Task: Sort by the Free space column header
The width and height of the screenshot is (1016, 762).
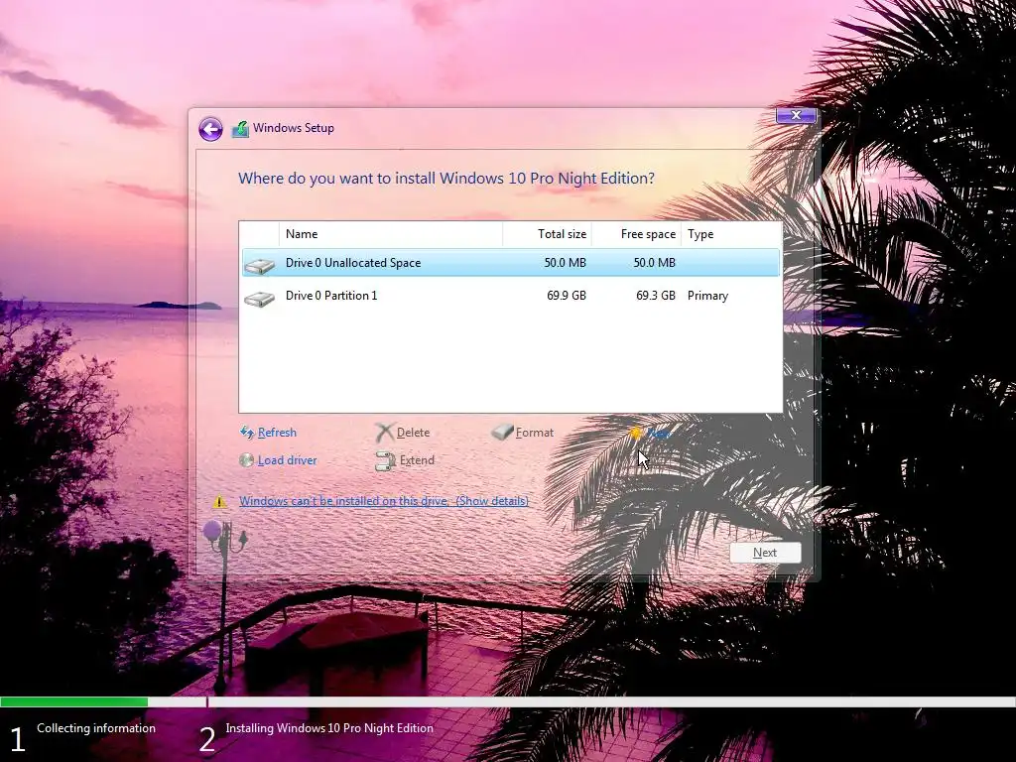Action: [636, 234]
